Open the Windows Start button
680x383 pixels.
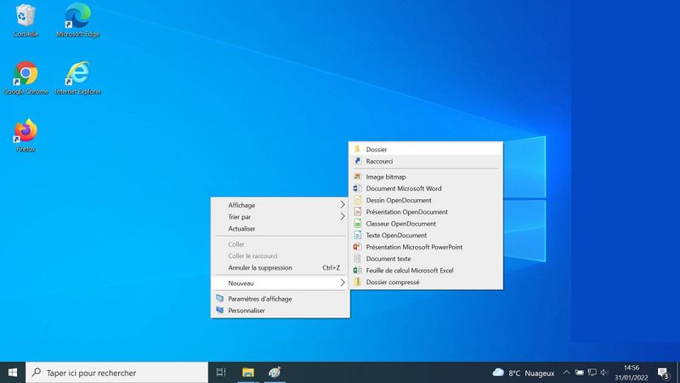13,373
